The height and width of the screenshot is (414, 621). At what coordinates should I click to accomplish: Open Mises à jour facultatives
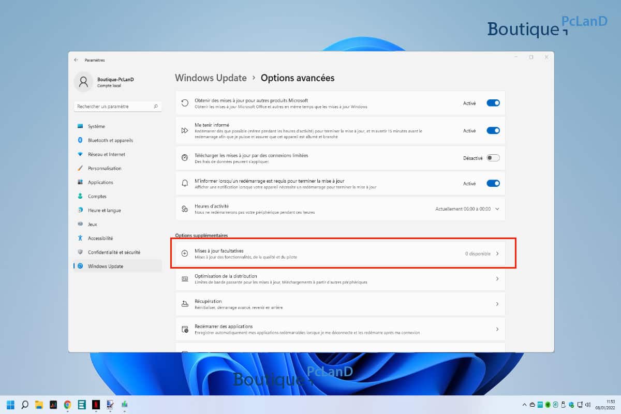342,254
